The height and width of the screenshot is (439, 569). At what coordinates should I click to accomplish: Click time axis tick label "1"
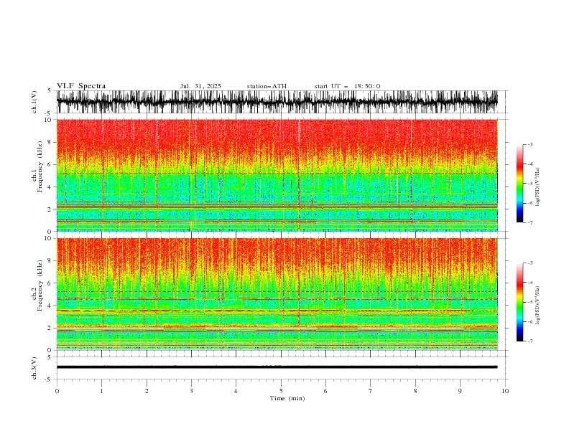[101, 391]
